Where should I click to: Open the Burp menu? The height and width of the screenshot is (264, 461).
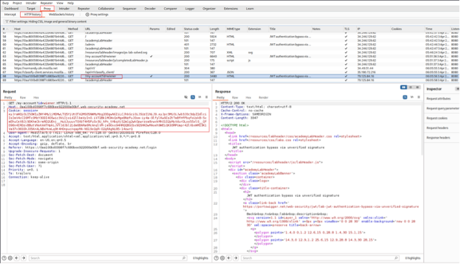pos(5,3)
